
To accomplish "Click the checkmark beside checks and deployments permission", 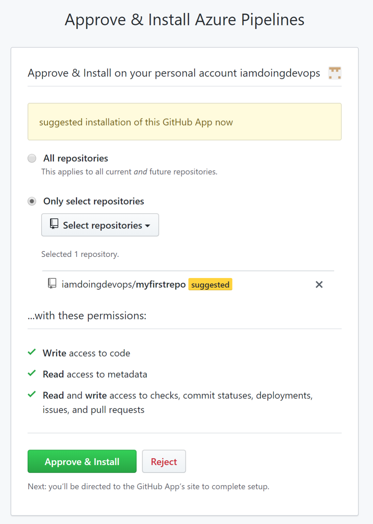I will (x=32, y=395).
